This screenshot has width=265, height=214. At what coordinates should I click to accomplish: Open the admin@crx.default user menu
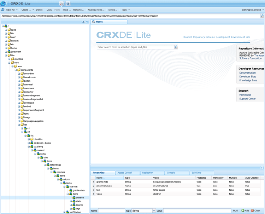[x=253, y=10]
